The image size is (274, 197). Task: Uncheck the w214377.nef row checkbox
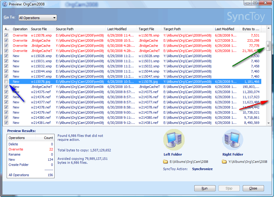click(x=6, y=102)
